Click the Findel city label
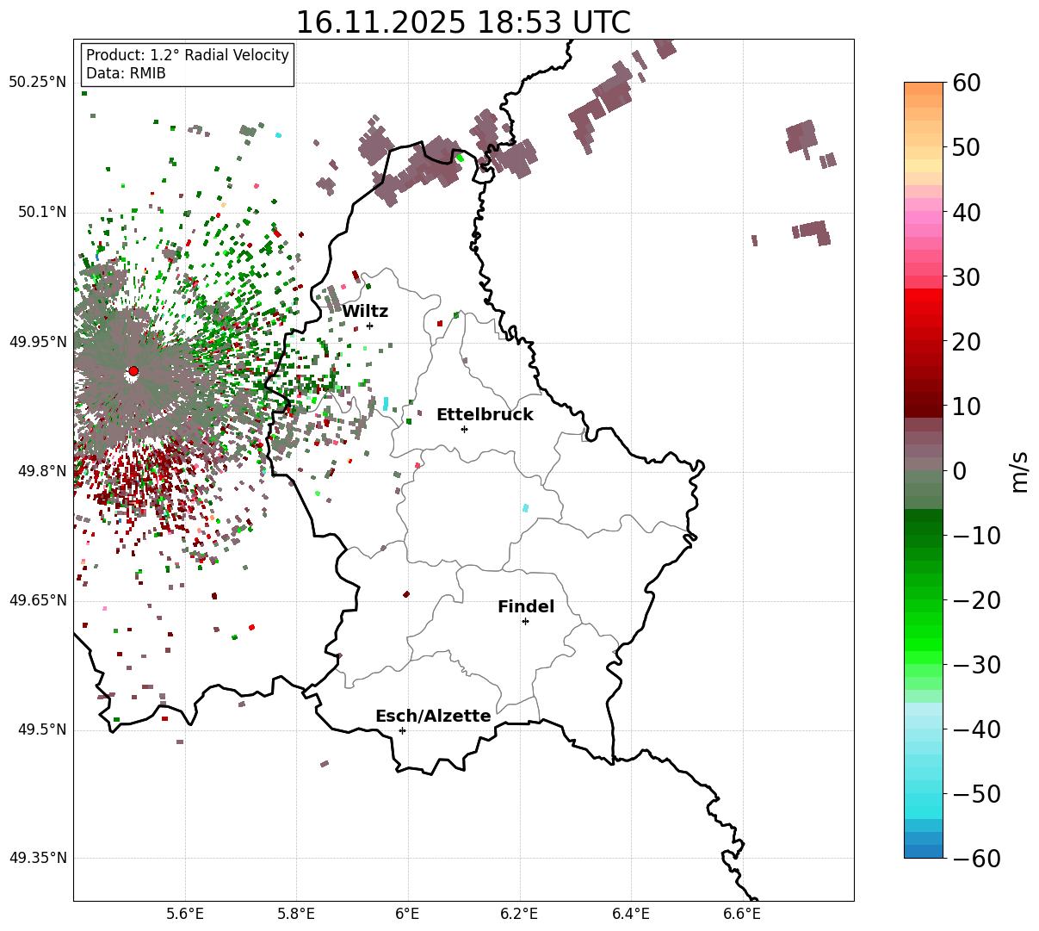The height and width of the screenshot is (931, 1039). click(x=526, y=607)
